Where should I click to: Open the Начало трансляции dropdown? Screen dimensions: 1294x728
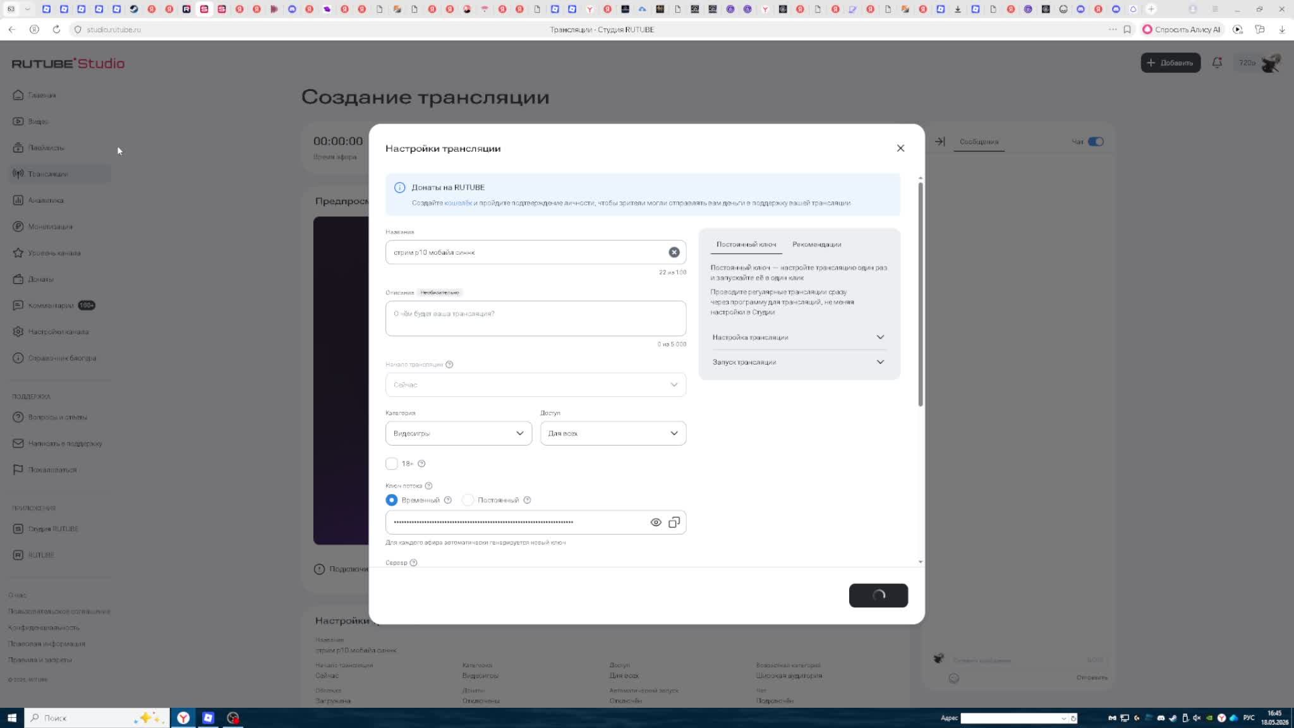point(536,385)
